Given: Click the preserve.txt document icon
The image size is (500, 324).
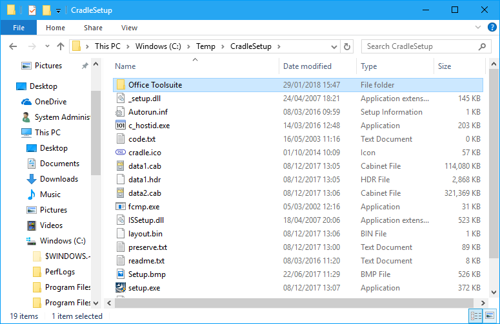Looking at the screenshot, I should pyautogui.click(x=121, y=247).
